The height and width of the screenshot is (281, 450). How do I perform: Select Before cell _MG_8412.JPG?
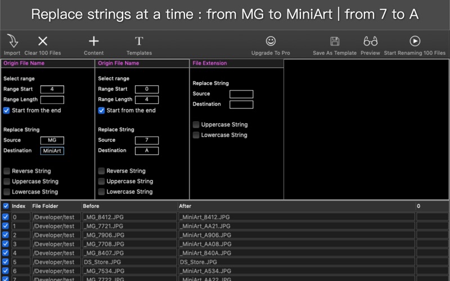[x=130, y=217]
